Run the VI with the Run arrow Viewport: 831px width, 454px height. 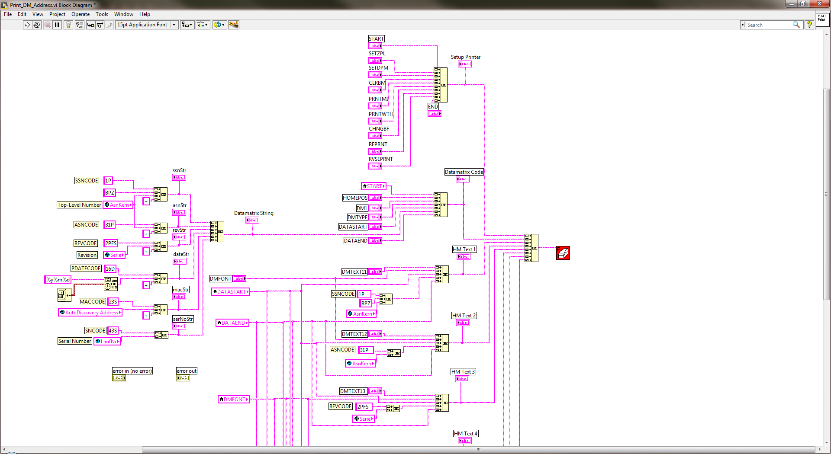[x=27, y=25]
